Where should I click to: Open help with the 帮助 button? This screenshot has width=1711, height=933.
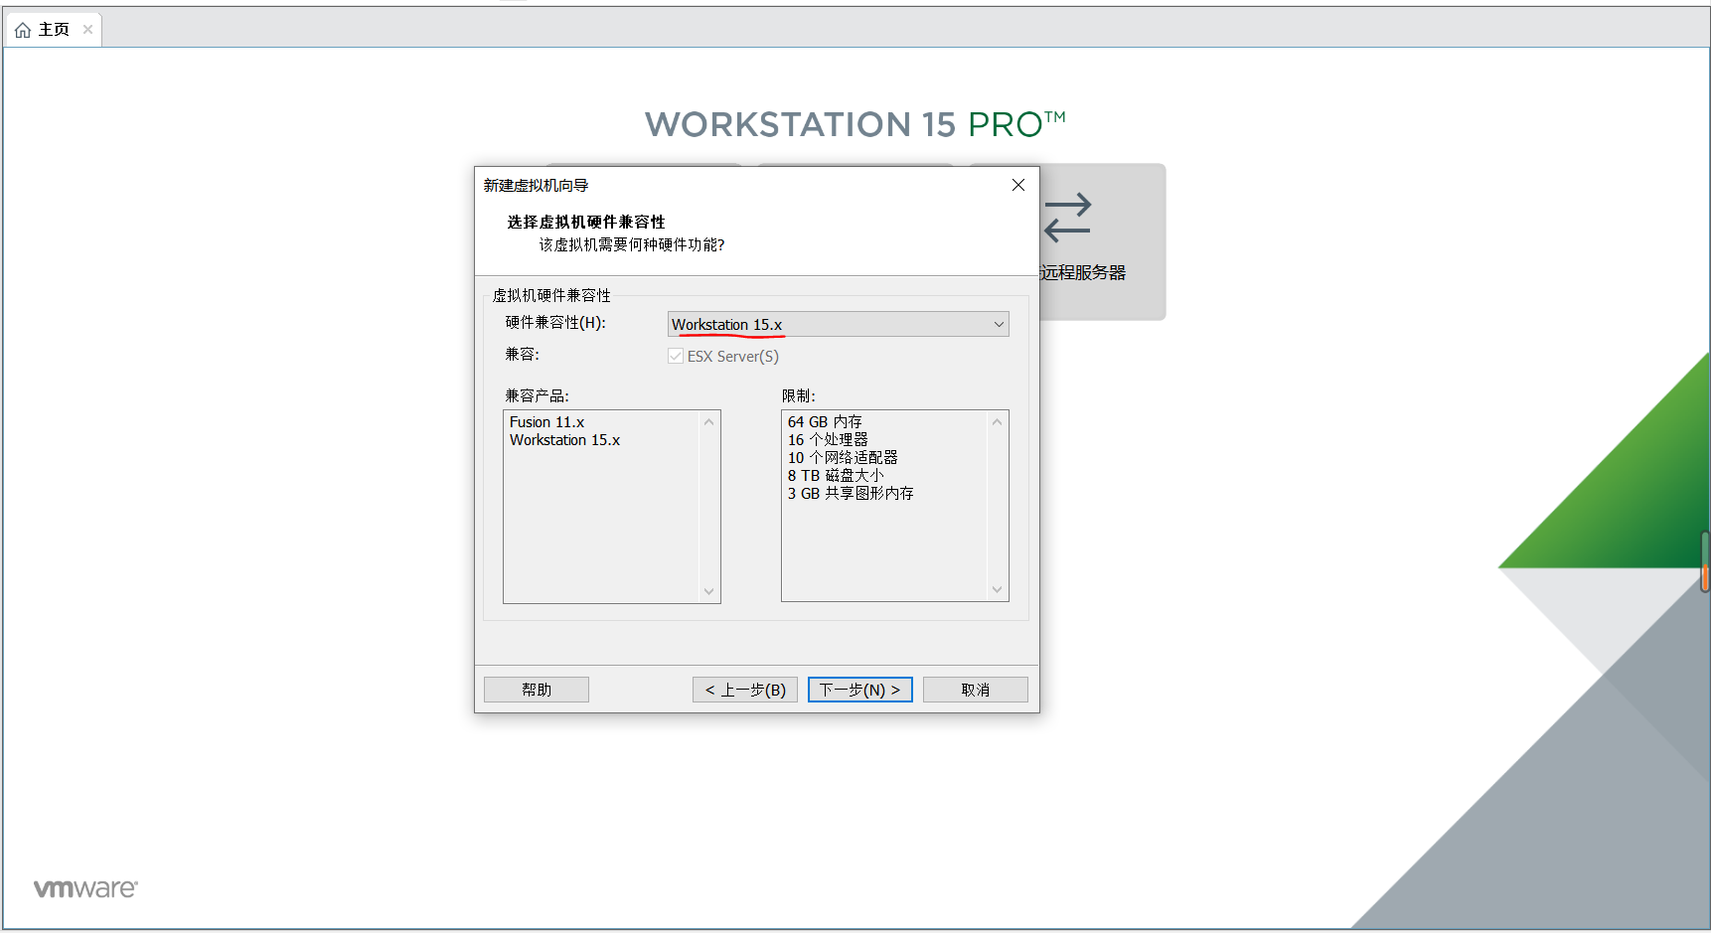click(x=536, y=690)
